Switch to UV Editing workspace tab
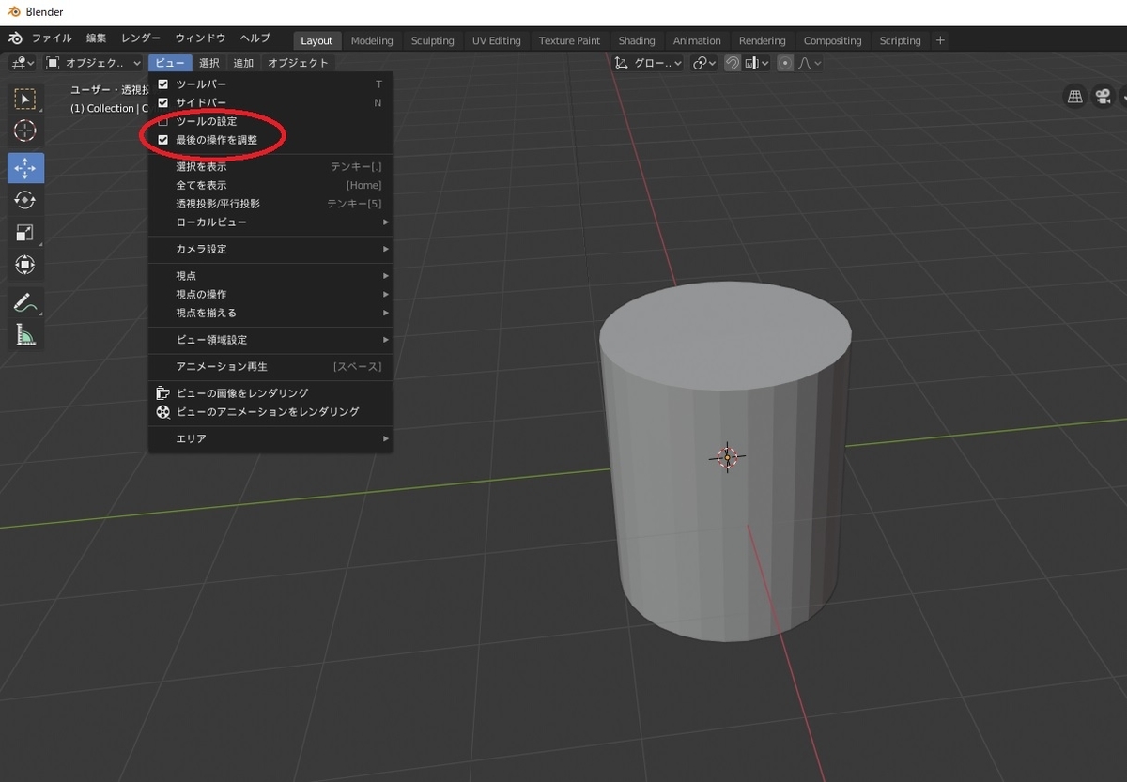 click(496, 40)
